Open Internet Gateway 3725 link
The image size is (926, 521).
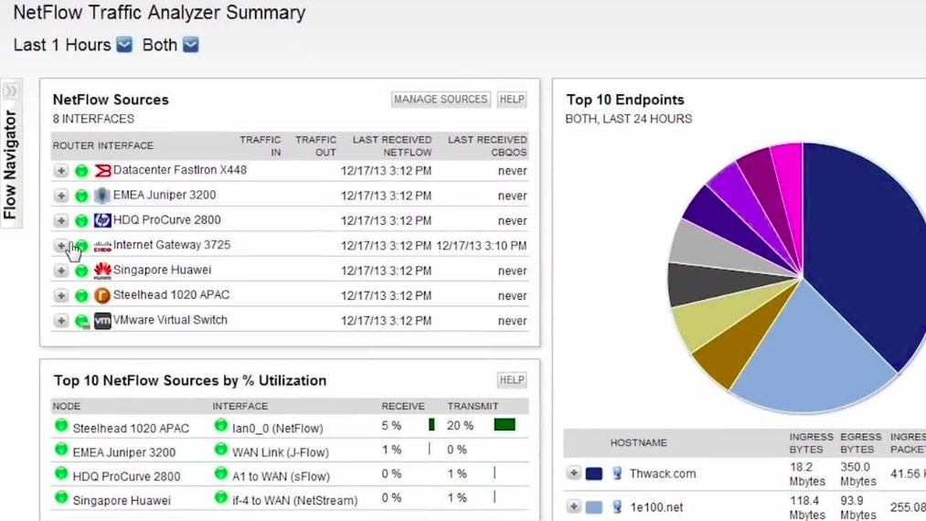coord(171,245)
